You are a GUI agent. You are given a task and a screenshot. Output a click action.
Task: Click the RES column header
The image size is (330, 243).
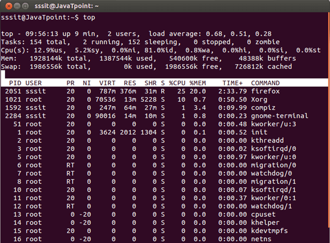click(130, 83)
